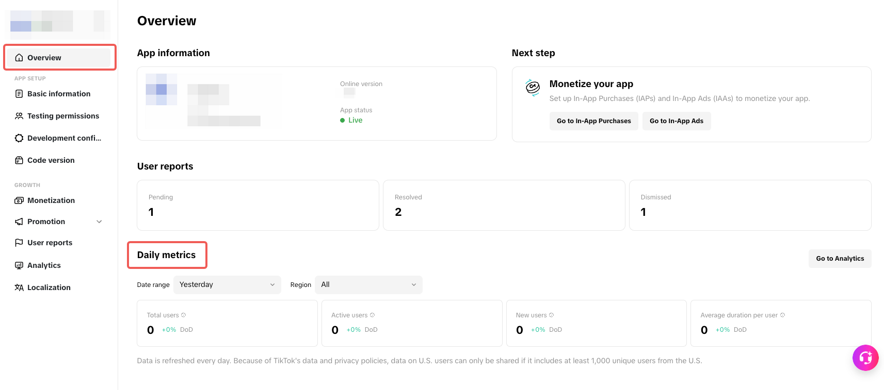Click the User reports flag icon
This screenshot has height=390, width=884.
coord(19,243)
